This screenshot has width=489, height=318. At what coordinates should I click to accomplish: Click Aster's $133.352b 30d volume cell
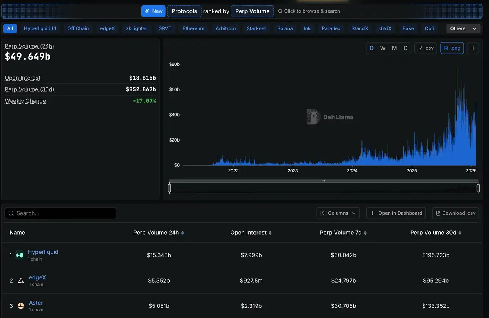pos(436,306)
